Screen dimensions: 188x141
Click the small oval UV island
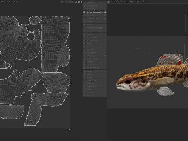35,20
